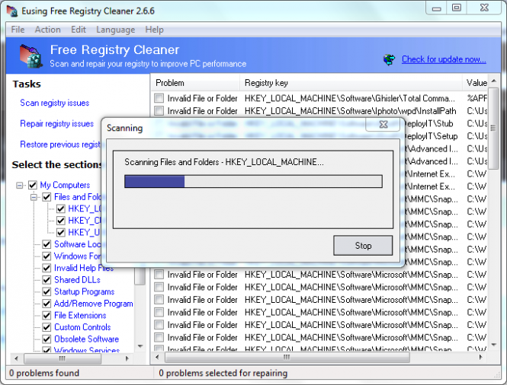Select the Startup Programs tree item

coord(85,291)
